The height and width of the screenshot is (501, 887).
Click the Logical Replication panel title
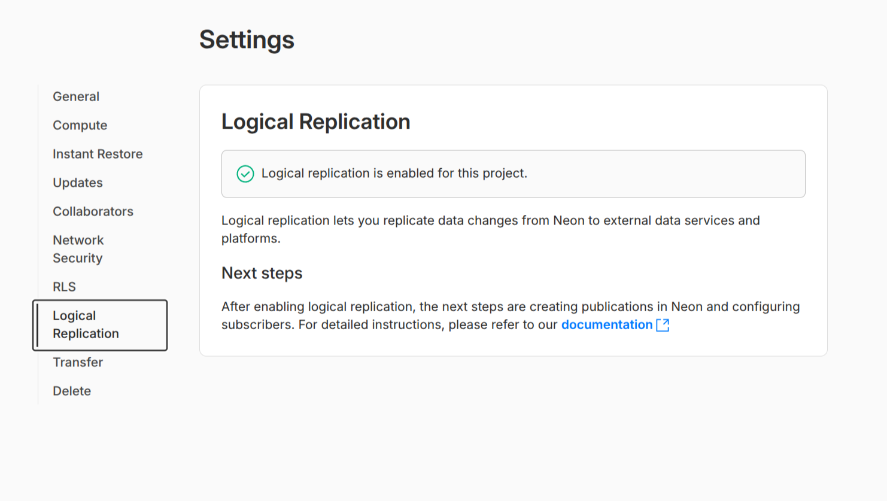click(x=316, y=122)
